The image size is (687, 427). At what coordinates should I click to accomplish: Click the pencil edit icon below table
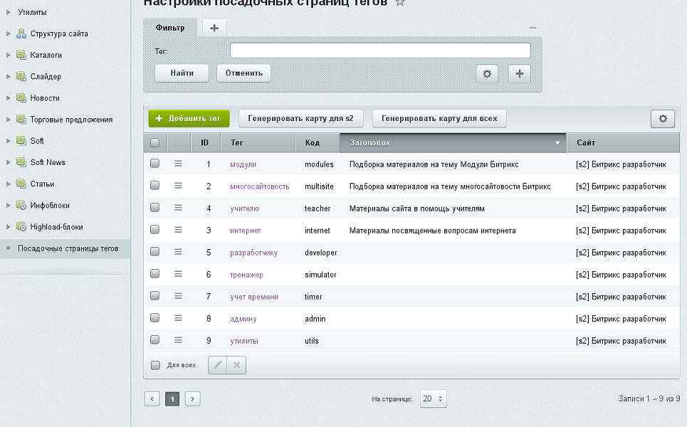pyautogui.click(x=218, y=365)
